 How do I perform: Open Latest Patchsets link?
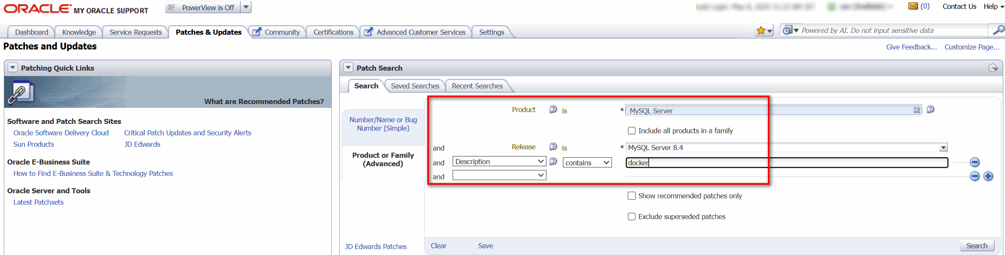(x=38, y=202)
